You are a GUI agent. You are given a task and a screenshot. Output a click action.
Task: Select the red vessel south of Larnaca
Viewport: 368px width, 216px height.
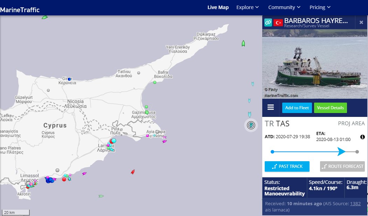point(133,172)
